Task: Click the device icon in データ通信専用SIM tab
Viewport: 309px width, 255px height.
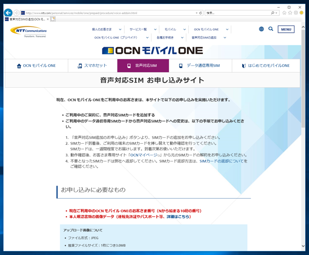Action: pyautogui.click(x=181, y=66)
